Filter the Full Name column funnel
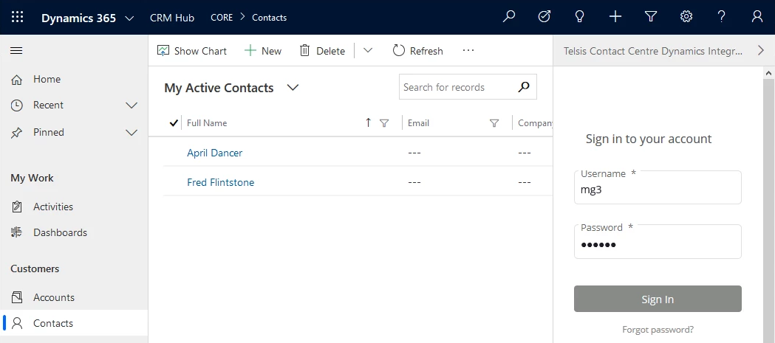Image resolution: width=775 pixels, height=343 pixels. pos(384,123)
